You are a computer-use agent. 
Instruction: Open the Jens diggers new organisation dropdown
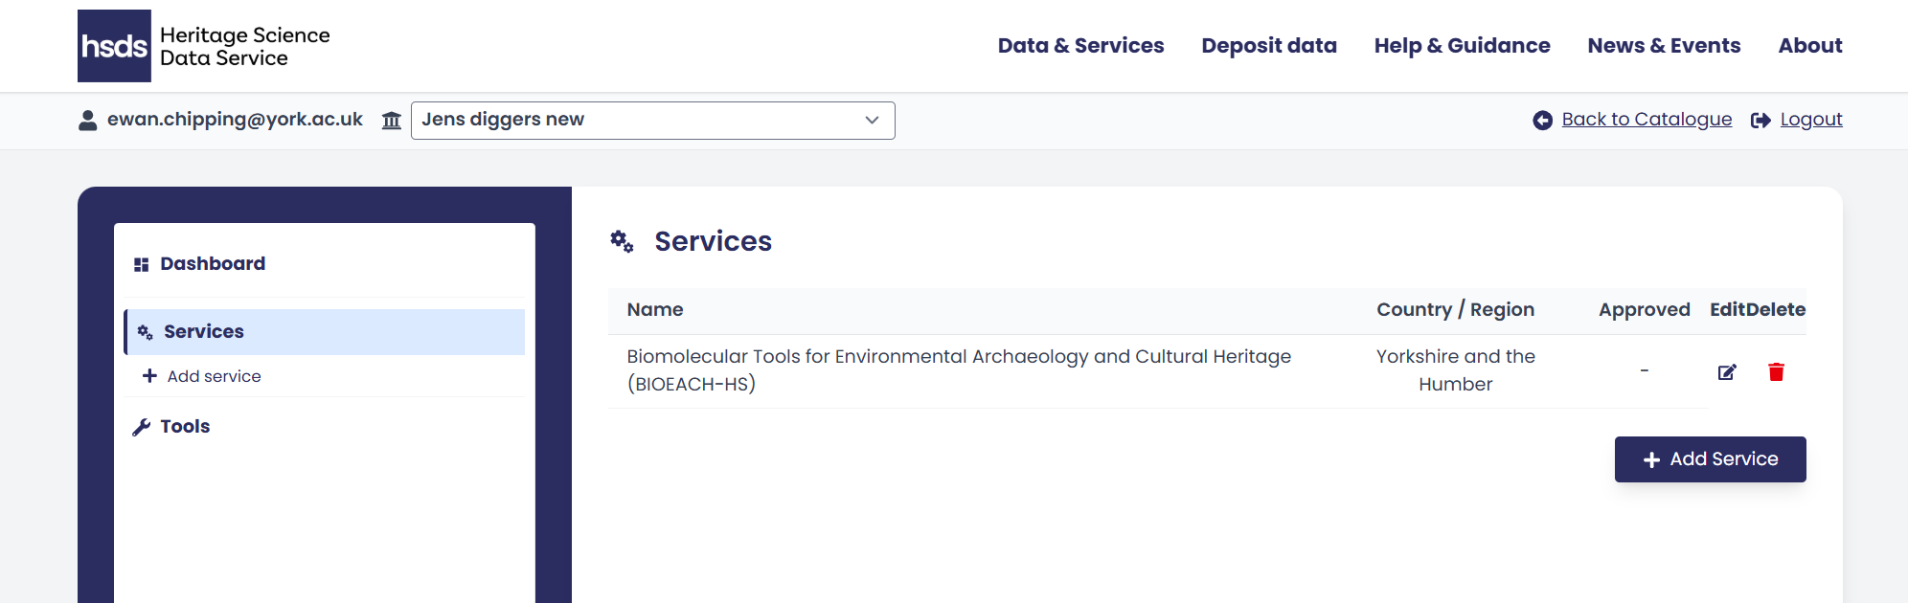coord(652,121)
